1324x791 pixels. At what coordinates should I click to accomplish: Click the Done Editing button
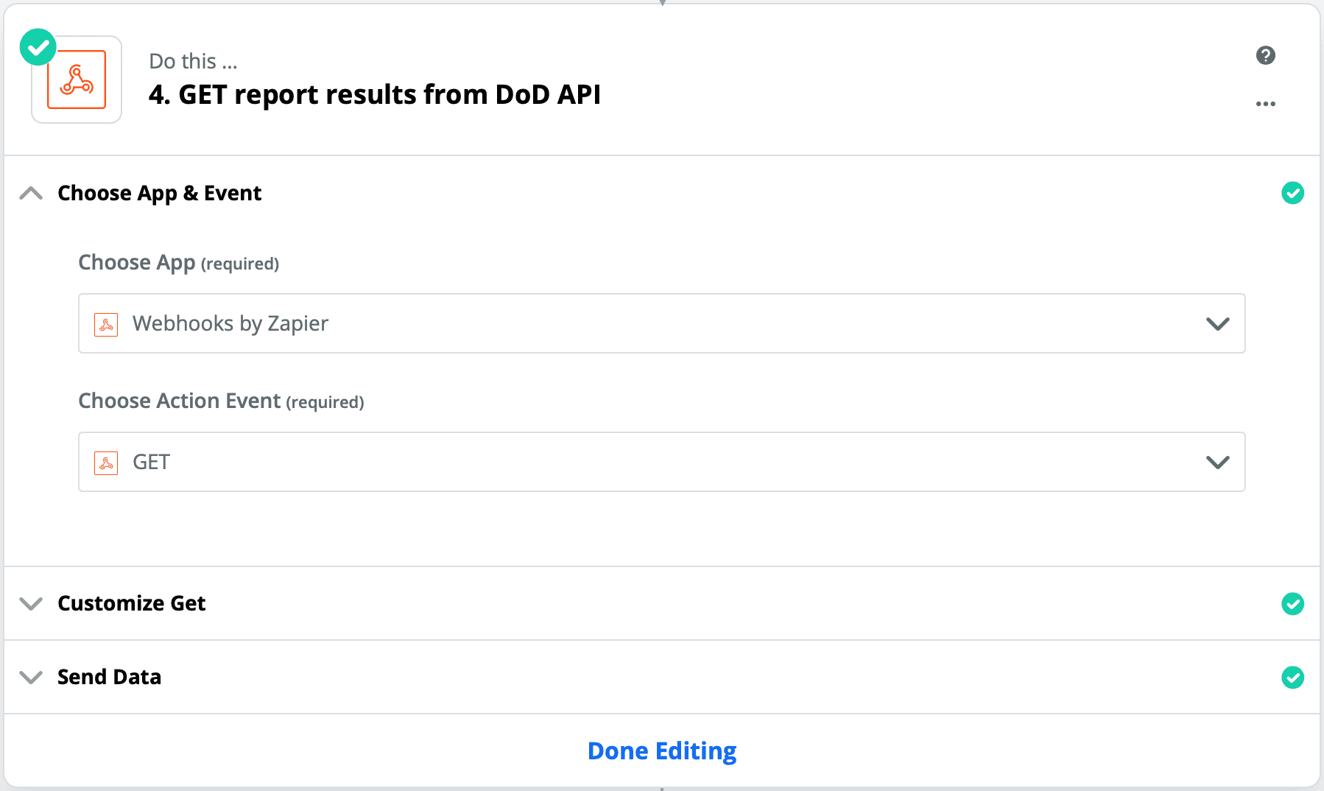[x=661, y=750]
